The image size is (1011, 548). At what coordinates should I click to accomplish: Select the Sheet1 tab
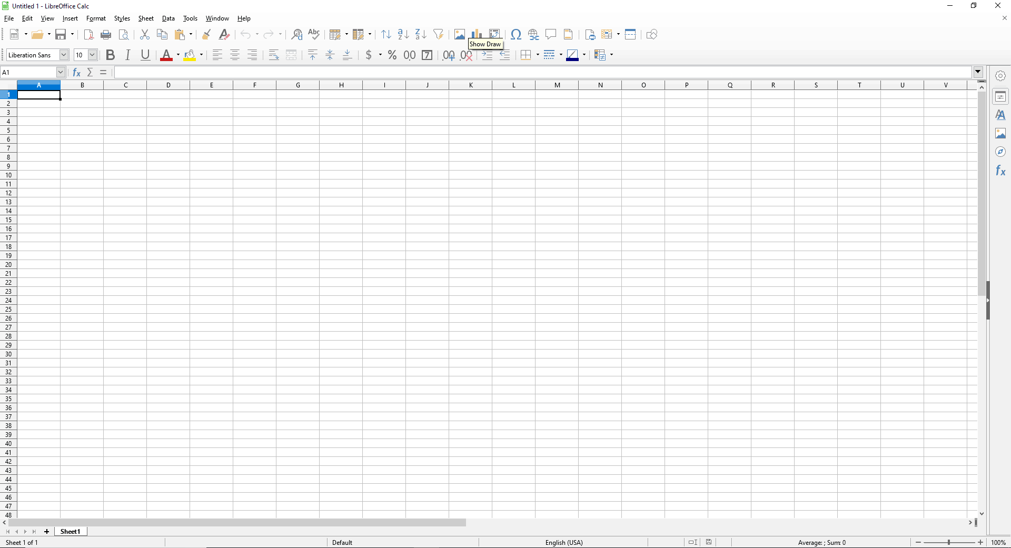click(x=70, y=532)
